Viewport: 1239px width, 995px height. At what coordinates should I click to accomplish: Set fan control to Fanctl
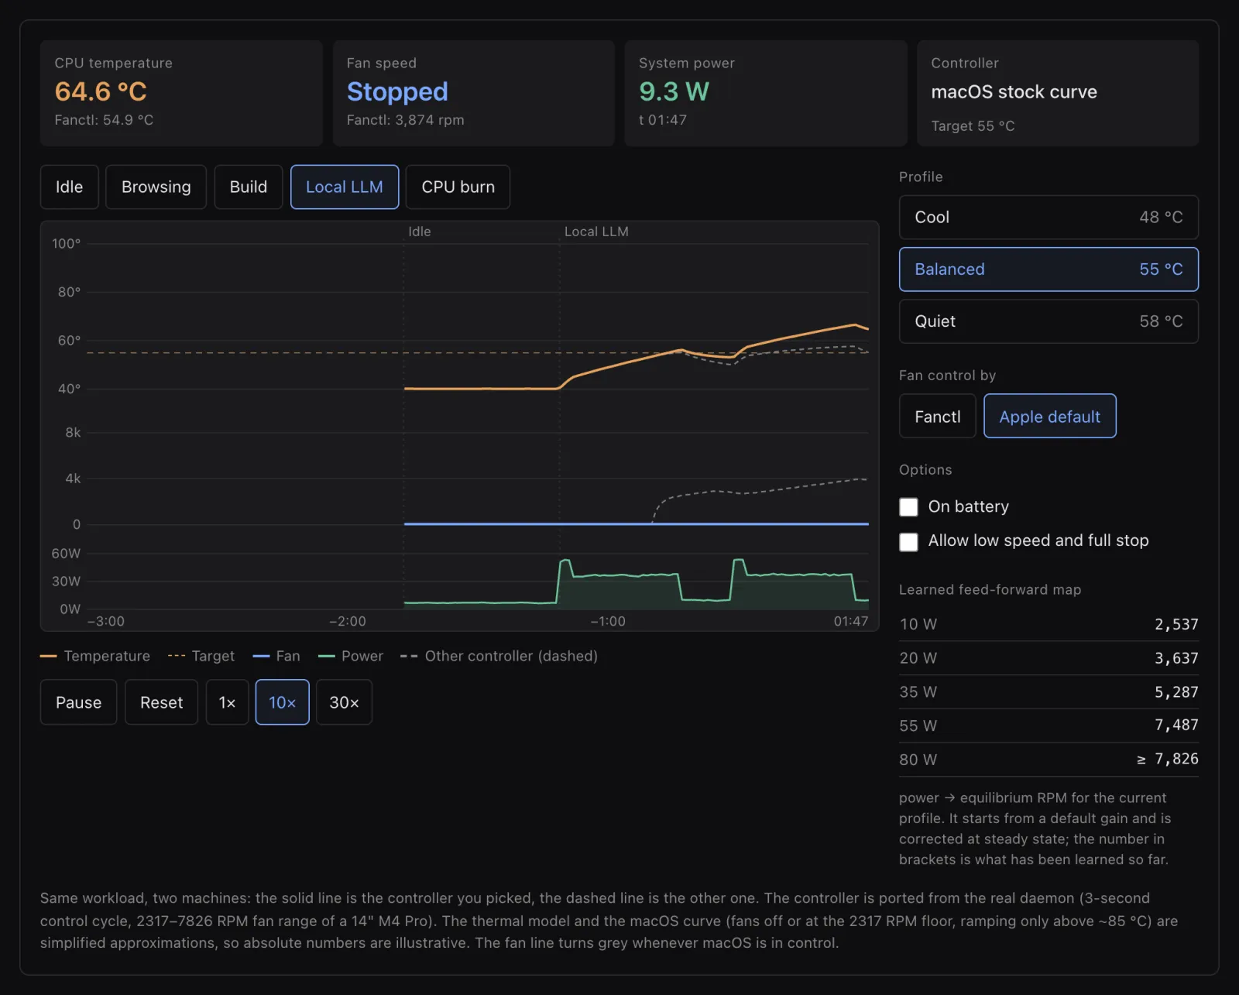click(x=937, y=417)
